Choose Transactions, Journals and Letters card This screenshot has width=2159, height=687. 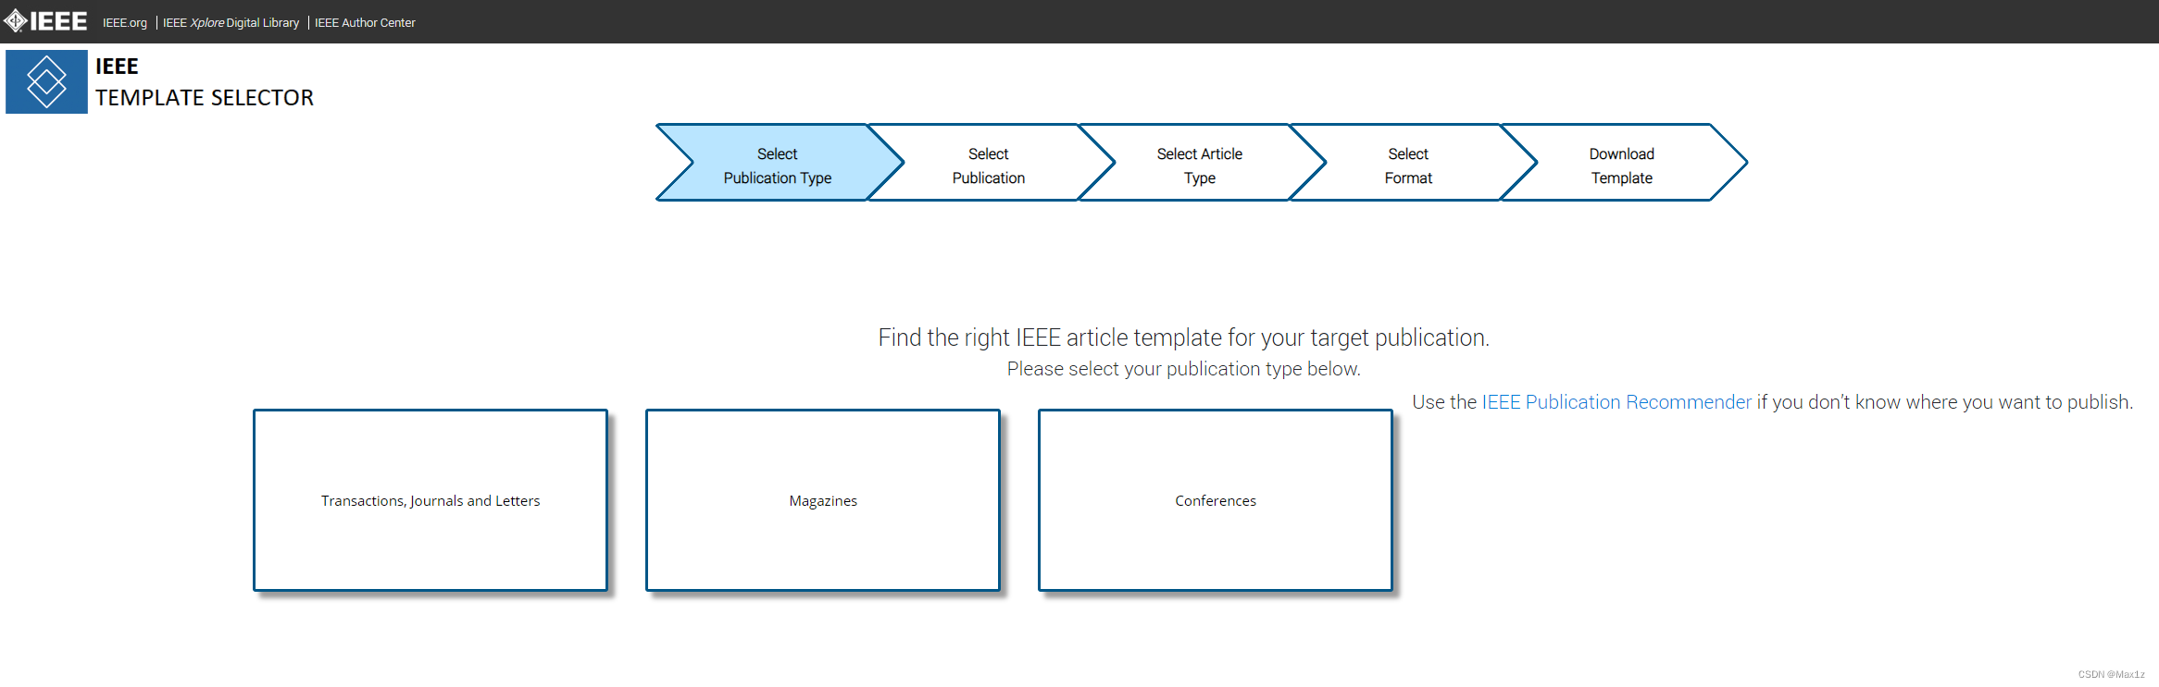[x=431, y=500]
